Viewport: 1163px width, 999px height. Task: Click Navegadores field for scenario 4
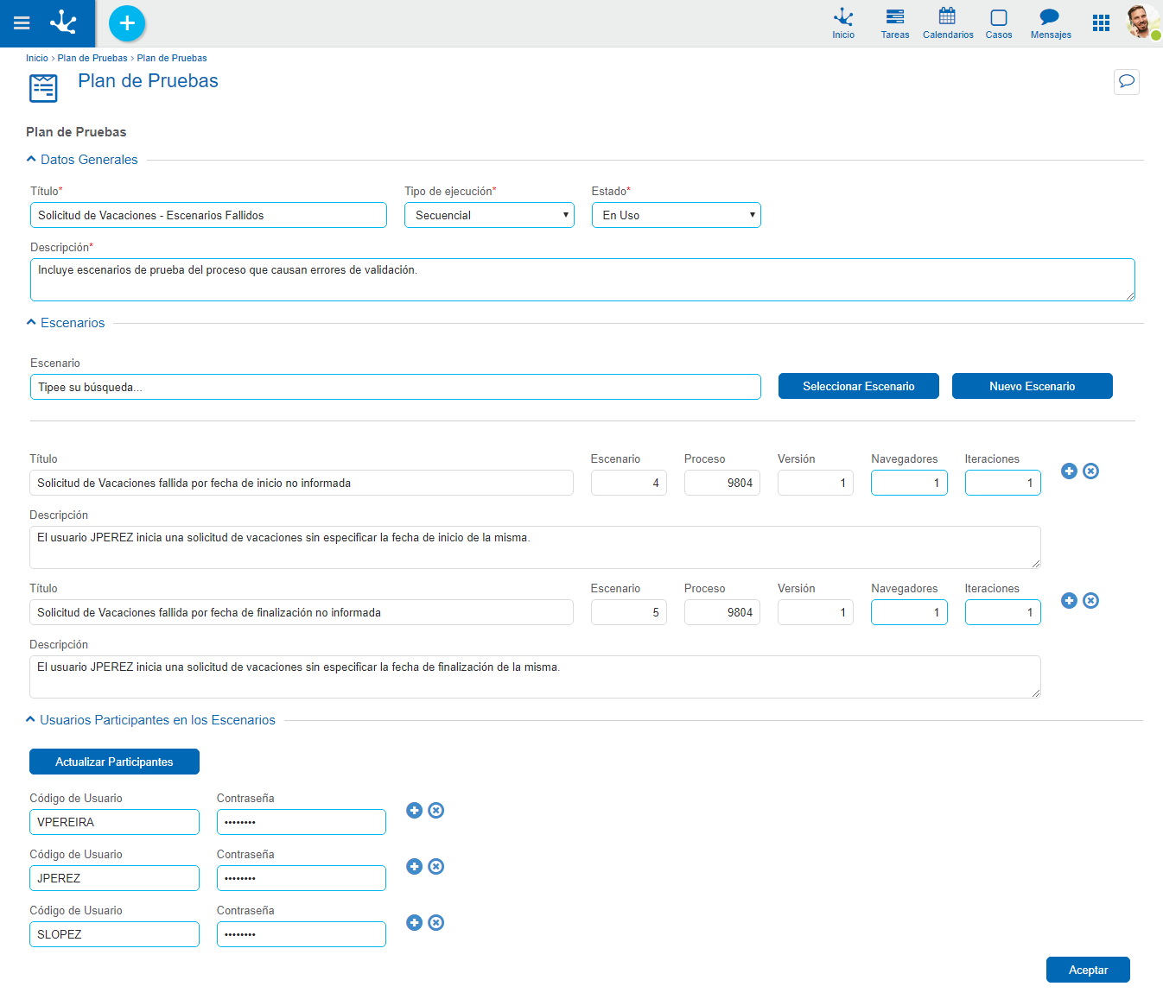[x=909, y=483]
